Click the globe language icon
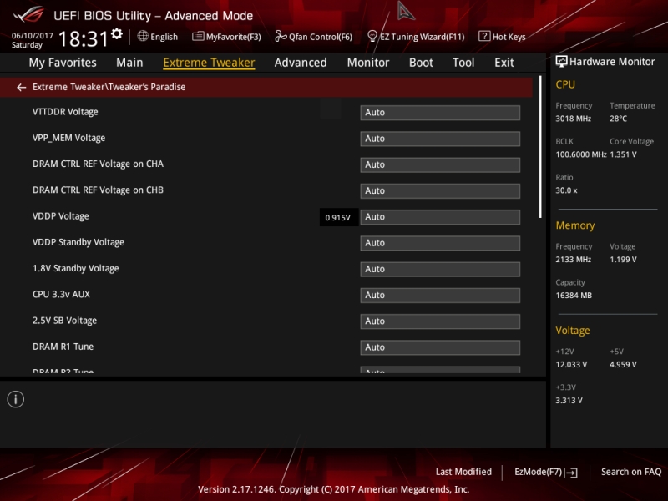Image resolution: width=668 pixels, height=501 pixels. click(143, 36)
